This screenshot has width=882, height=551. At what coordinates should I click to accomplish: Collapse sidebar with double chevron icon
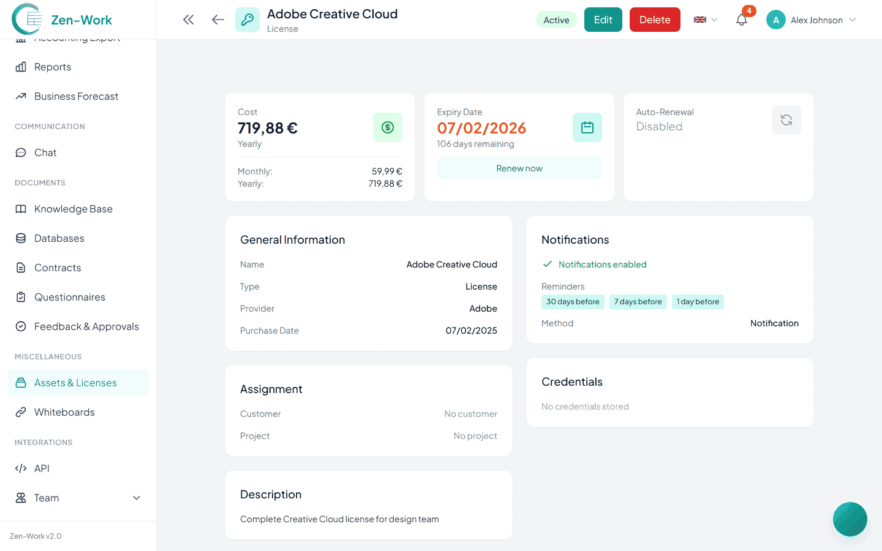189,20
